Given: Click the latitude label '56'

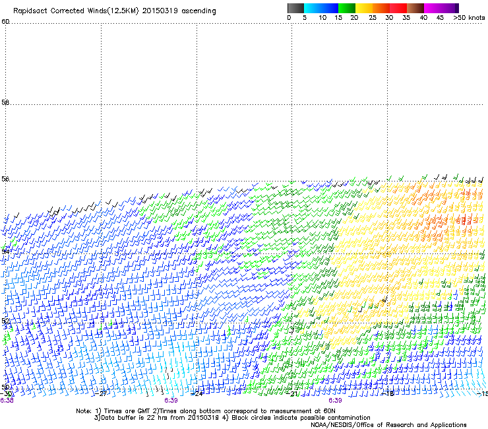Looking at the screenshot, I should point(5,179).
